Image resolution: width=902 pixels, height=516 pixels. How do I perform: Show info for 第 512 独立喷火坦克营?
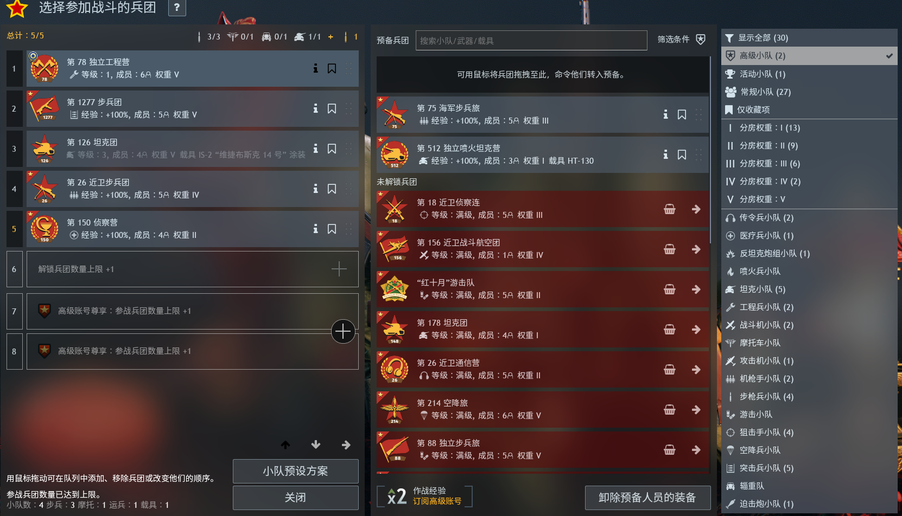coord(665,154)
